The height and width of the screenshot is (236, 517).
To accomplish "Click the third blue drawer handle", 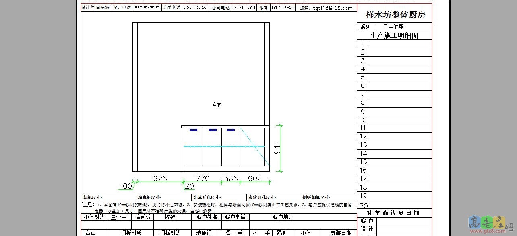I will 231,130.
